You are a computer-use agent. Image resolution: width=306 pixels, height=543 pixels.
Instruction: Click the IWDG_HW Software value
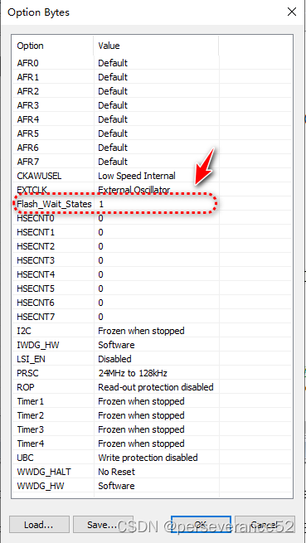point(116,345)
